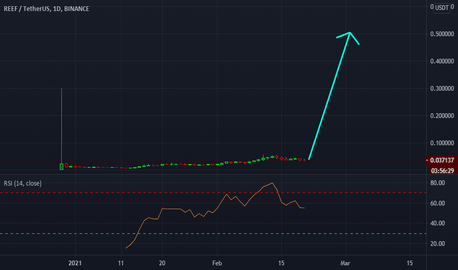Click the orange RSI line peak near 80
The image size is (458, 270).
[x=272, y=183]
